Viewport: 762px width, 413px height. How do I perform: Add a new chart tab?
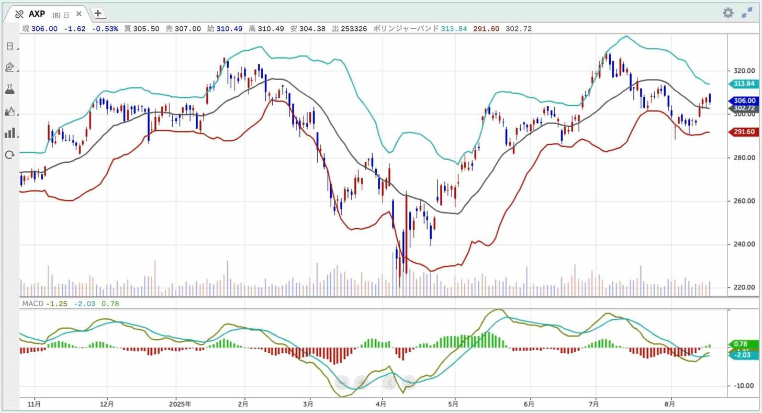click(x=98, y=14)
